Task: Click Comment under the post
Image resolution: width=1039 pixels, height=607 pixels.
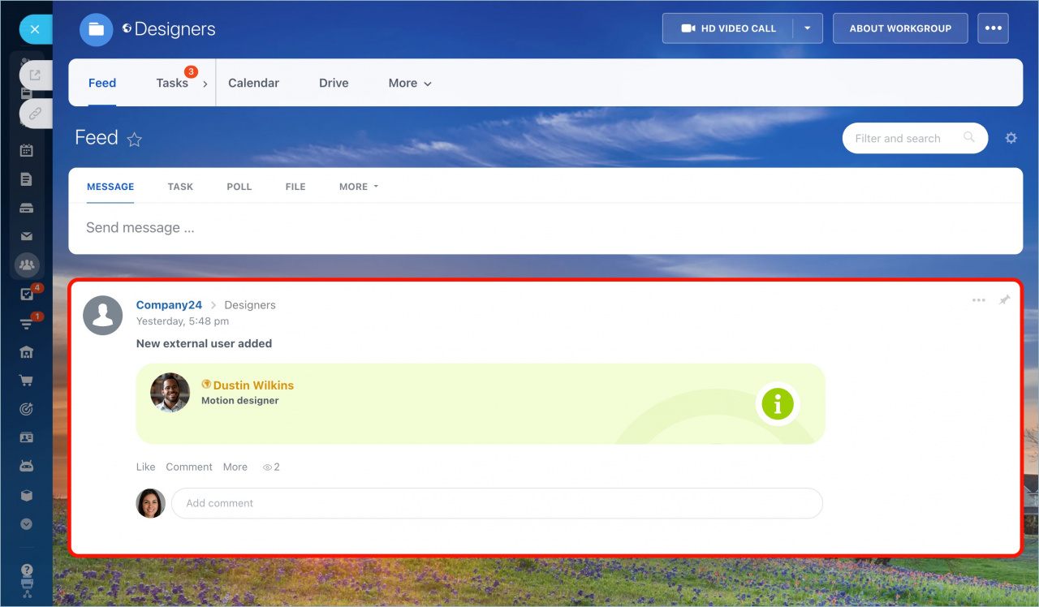Action: [x=189, y=467]
